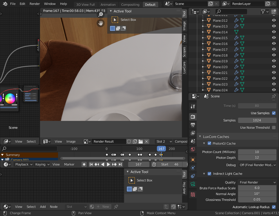This screenshot has height=216, width=279.
Task: Click the Samples value field showing 1024
Action: coord(257,120)
